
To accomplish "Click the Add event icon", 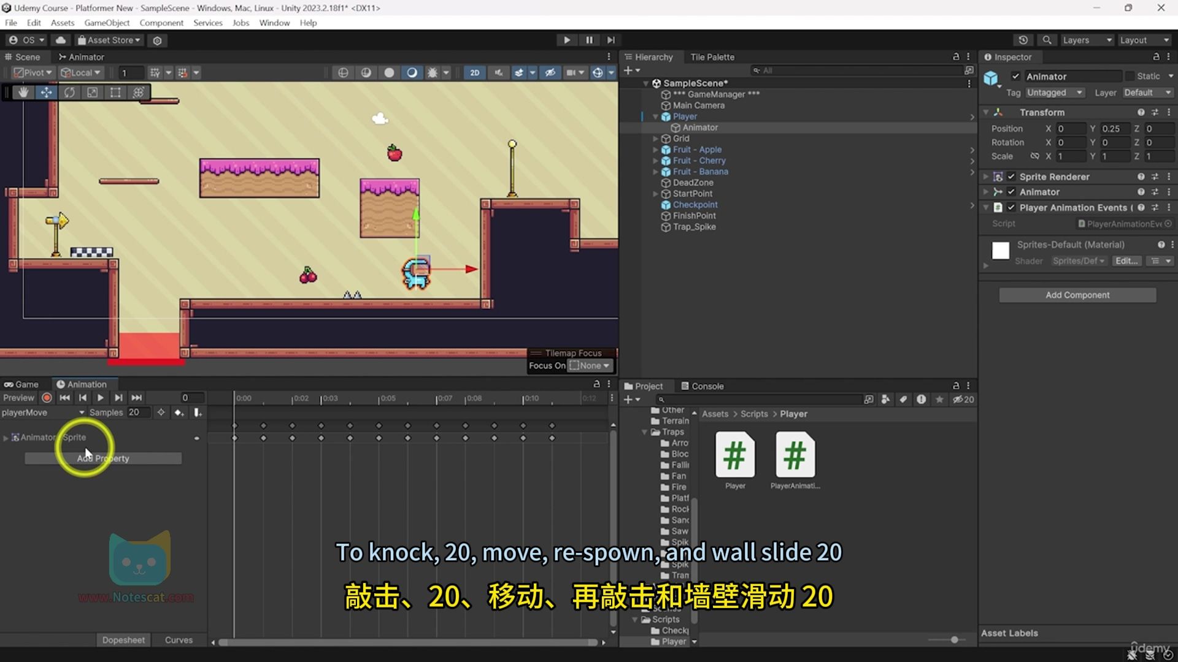I will (x=198, y=413).
